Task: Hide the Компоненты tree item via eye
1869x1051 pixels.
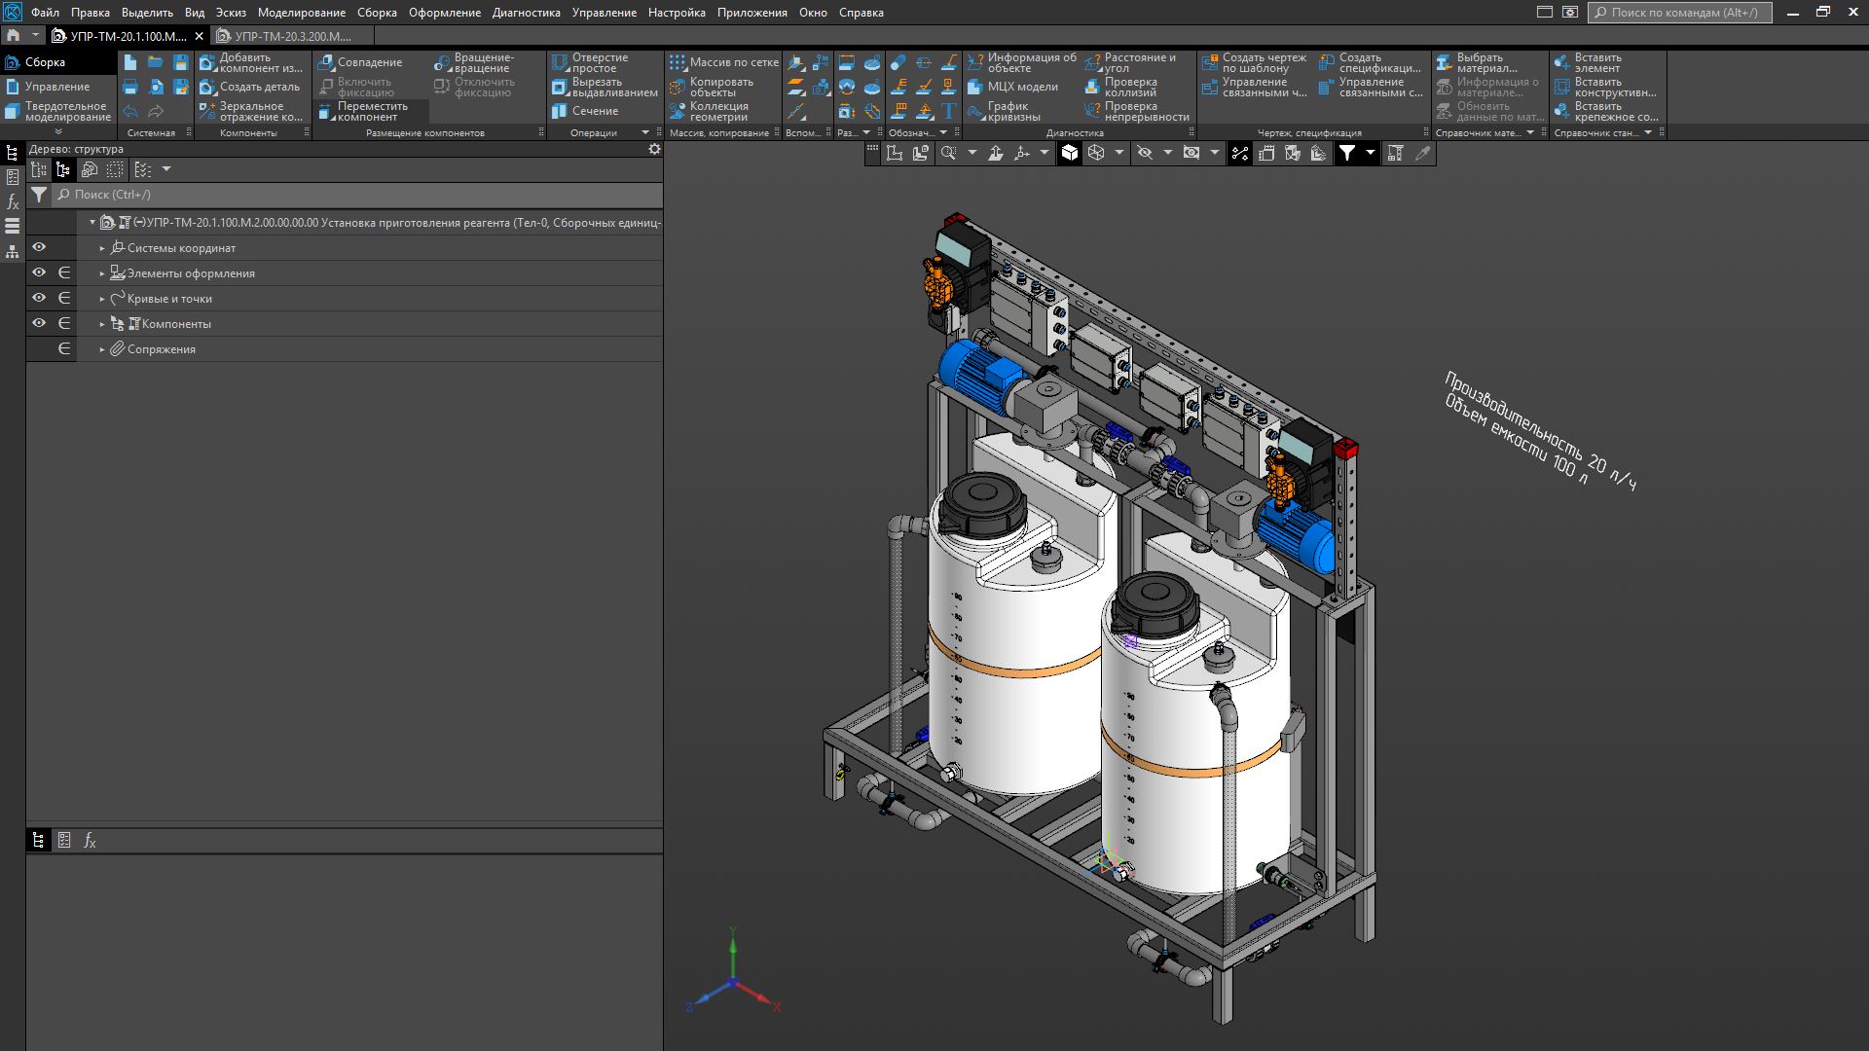Action: 39,323
